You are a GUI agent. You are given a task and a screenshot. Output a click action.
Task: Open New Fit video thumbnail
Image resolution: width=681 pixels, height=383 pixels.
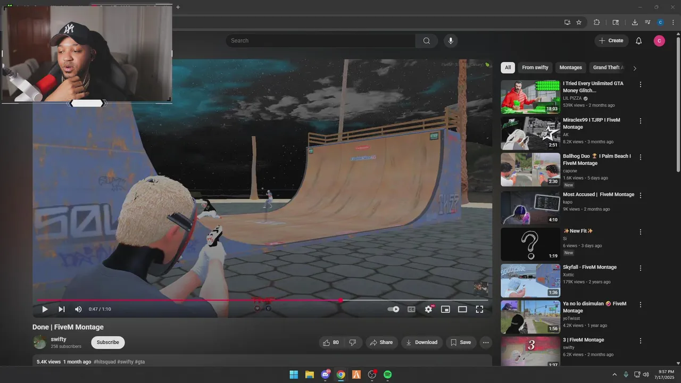click(530, 244)
